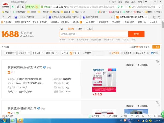Open the 360抢票王 extension
Image resolution: width=164 pixels, height=123 pixels.
click(x=115, y=12)
